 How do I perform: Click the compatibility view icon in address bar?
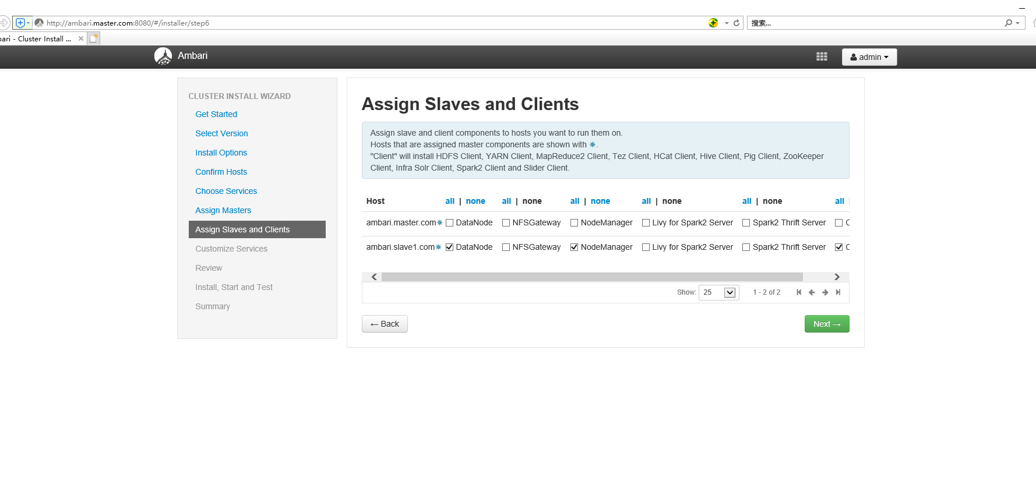(x=713, y=23)
